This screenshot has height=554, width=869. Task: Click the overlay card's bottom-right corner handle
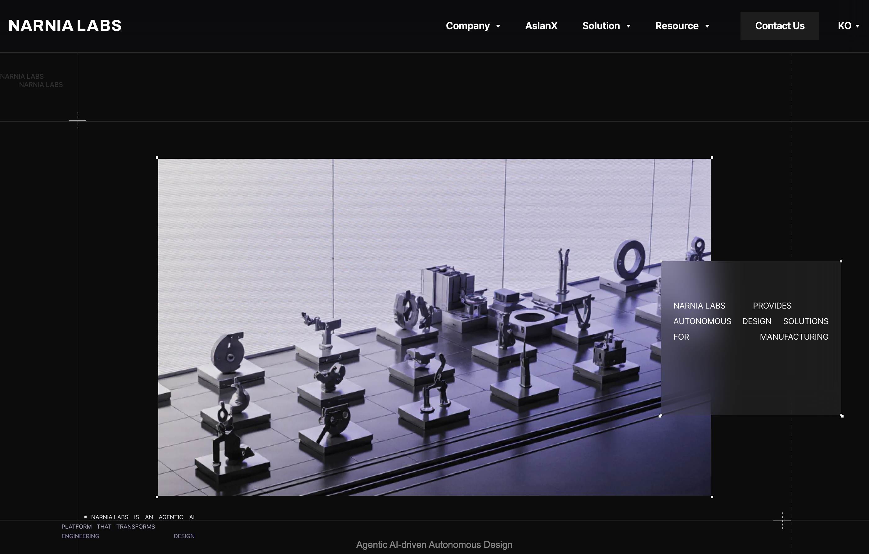tap(842, 416)
